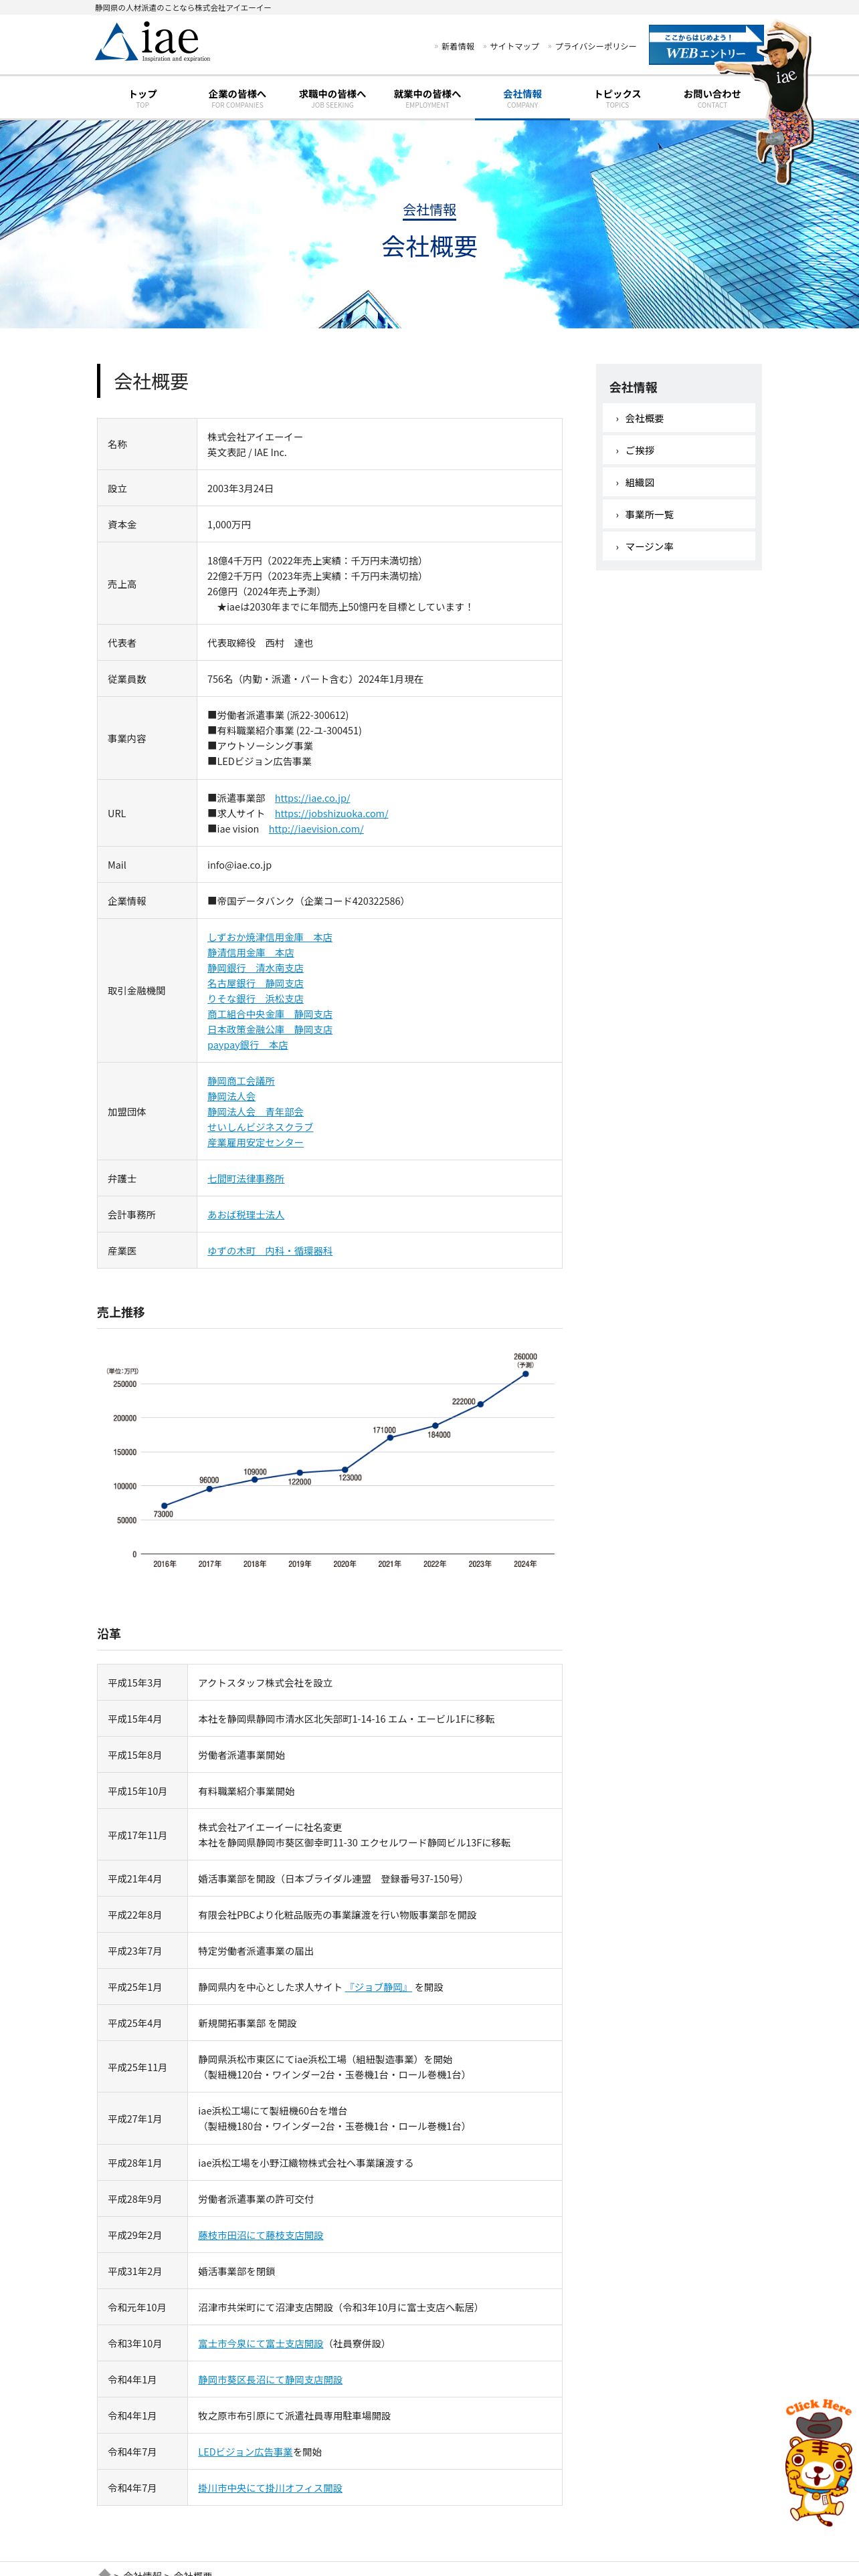The image size is (859, 2576).
Task: Open 静岡商工会議所 link
Action: click(x=241, y=1081)
